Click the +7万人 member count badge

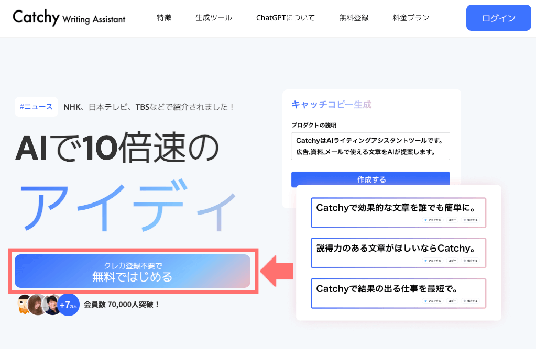coord(68,305)
